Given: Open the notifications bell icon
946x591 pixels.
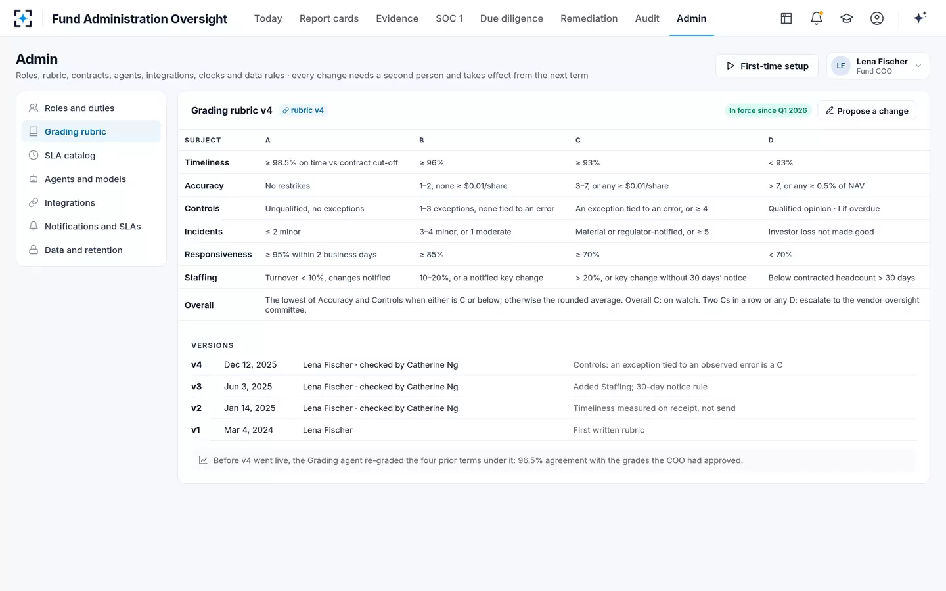Looking at the screenshot, I should tap(817, 18).
